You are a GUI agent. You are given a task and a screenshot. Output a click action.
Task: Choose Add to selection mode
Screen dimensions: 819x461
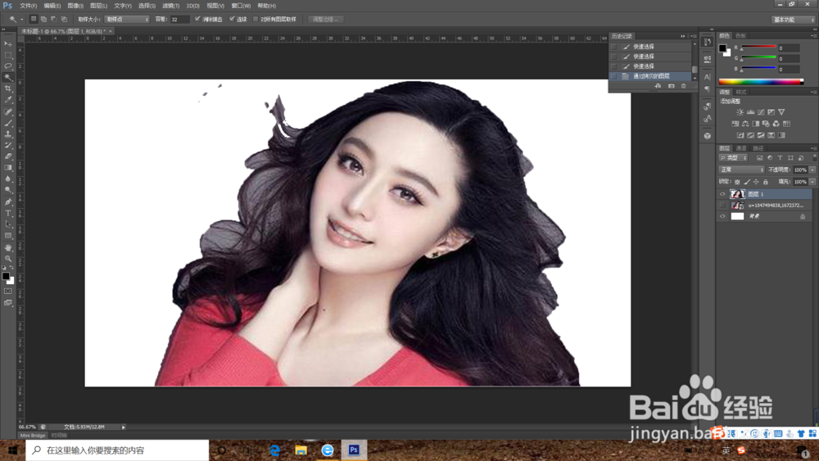[x=43, y=19]
